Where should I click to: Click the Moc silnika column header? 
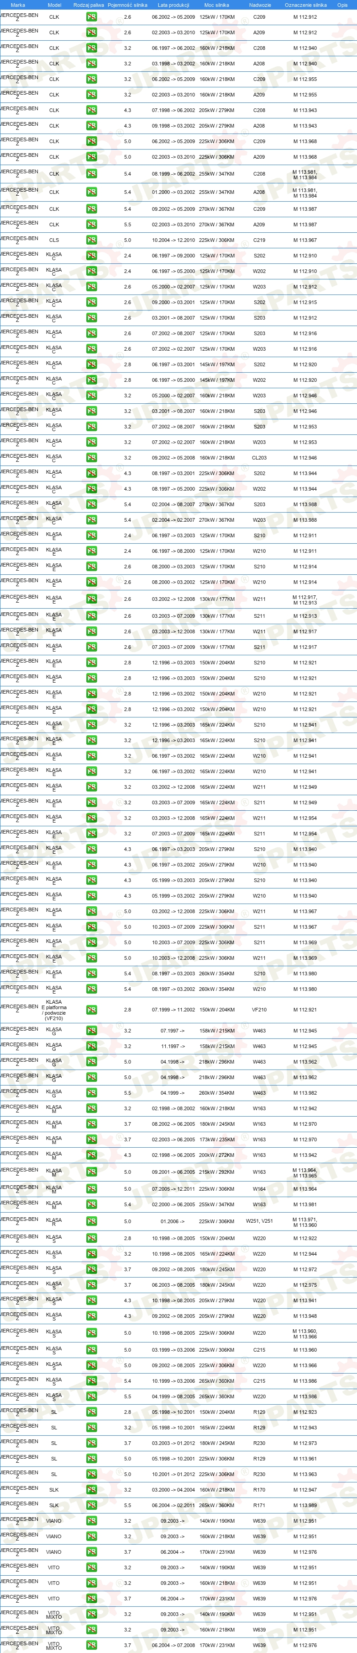click(x=217, y=5)
